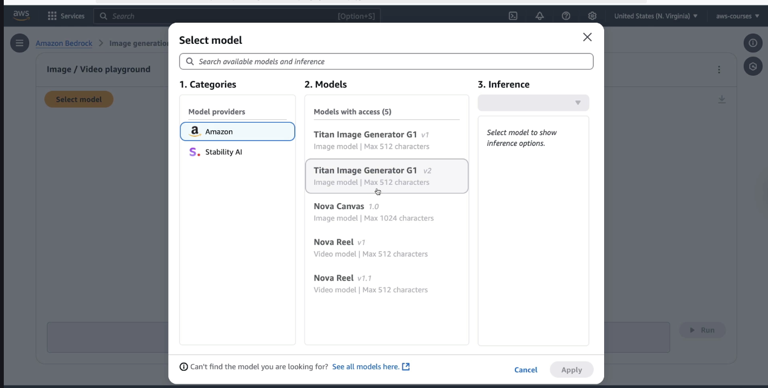The height and width of the screenshot is (388, 768).
Task: Focus the Search available models and inference field
Action: coord(386,62)
